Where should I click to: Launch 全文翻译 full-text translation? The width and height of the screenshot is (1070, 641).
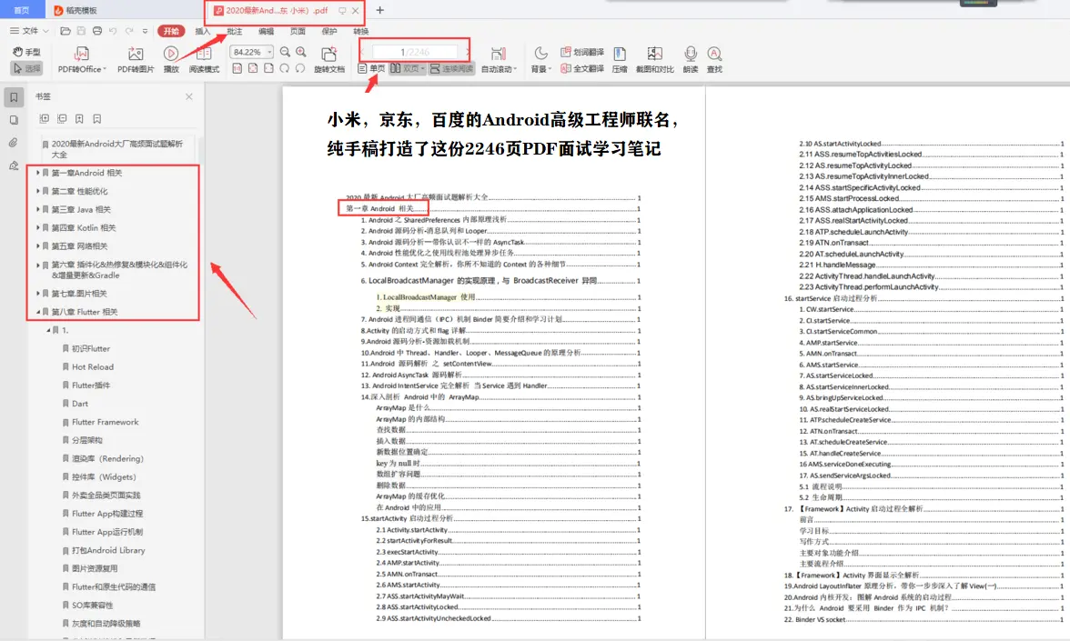click(582, 68)
